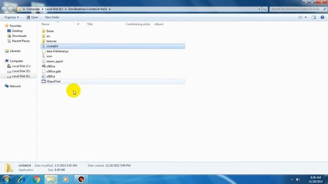
Task: Click the Date modified value in details pane
Action: 66,166
